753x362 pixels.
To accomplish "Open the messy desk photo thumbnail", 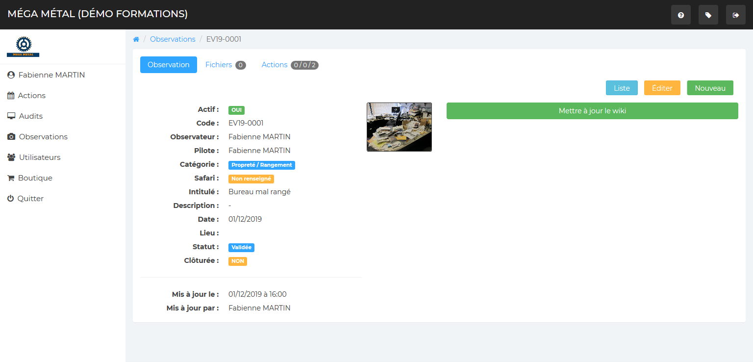I will point(399,127).
